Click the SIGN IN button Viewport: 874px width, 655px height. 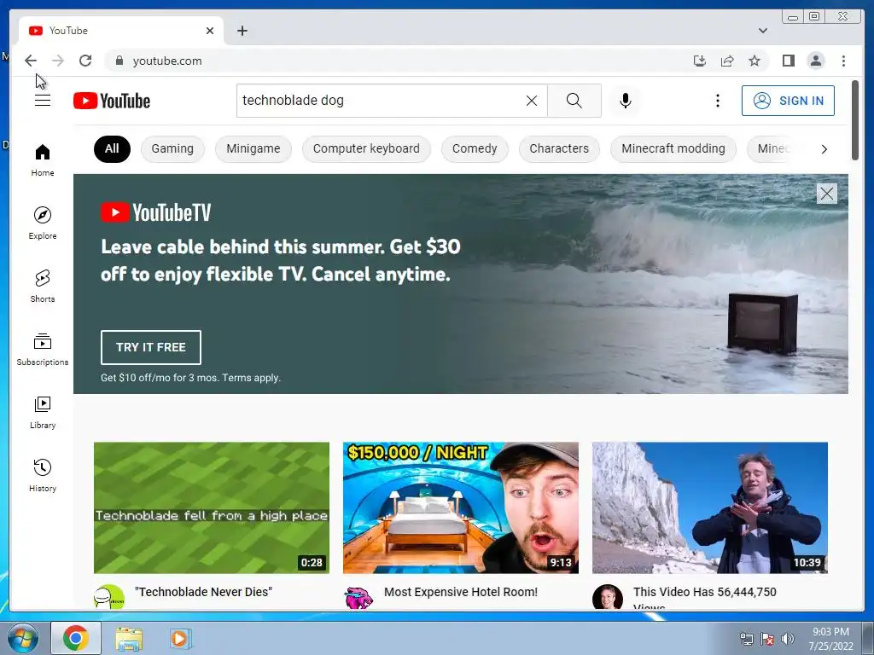click(788, 101)
